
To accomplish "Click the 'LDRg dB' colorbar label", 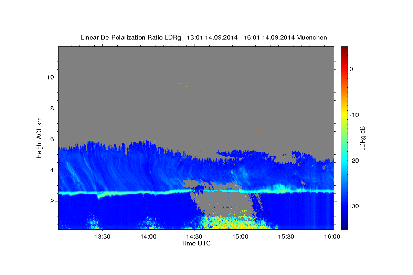I will (362, 138).
